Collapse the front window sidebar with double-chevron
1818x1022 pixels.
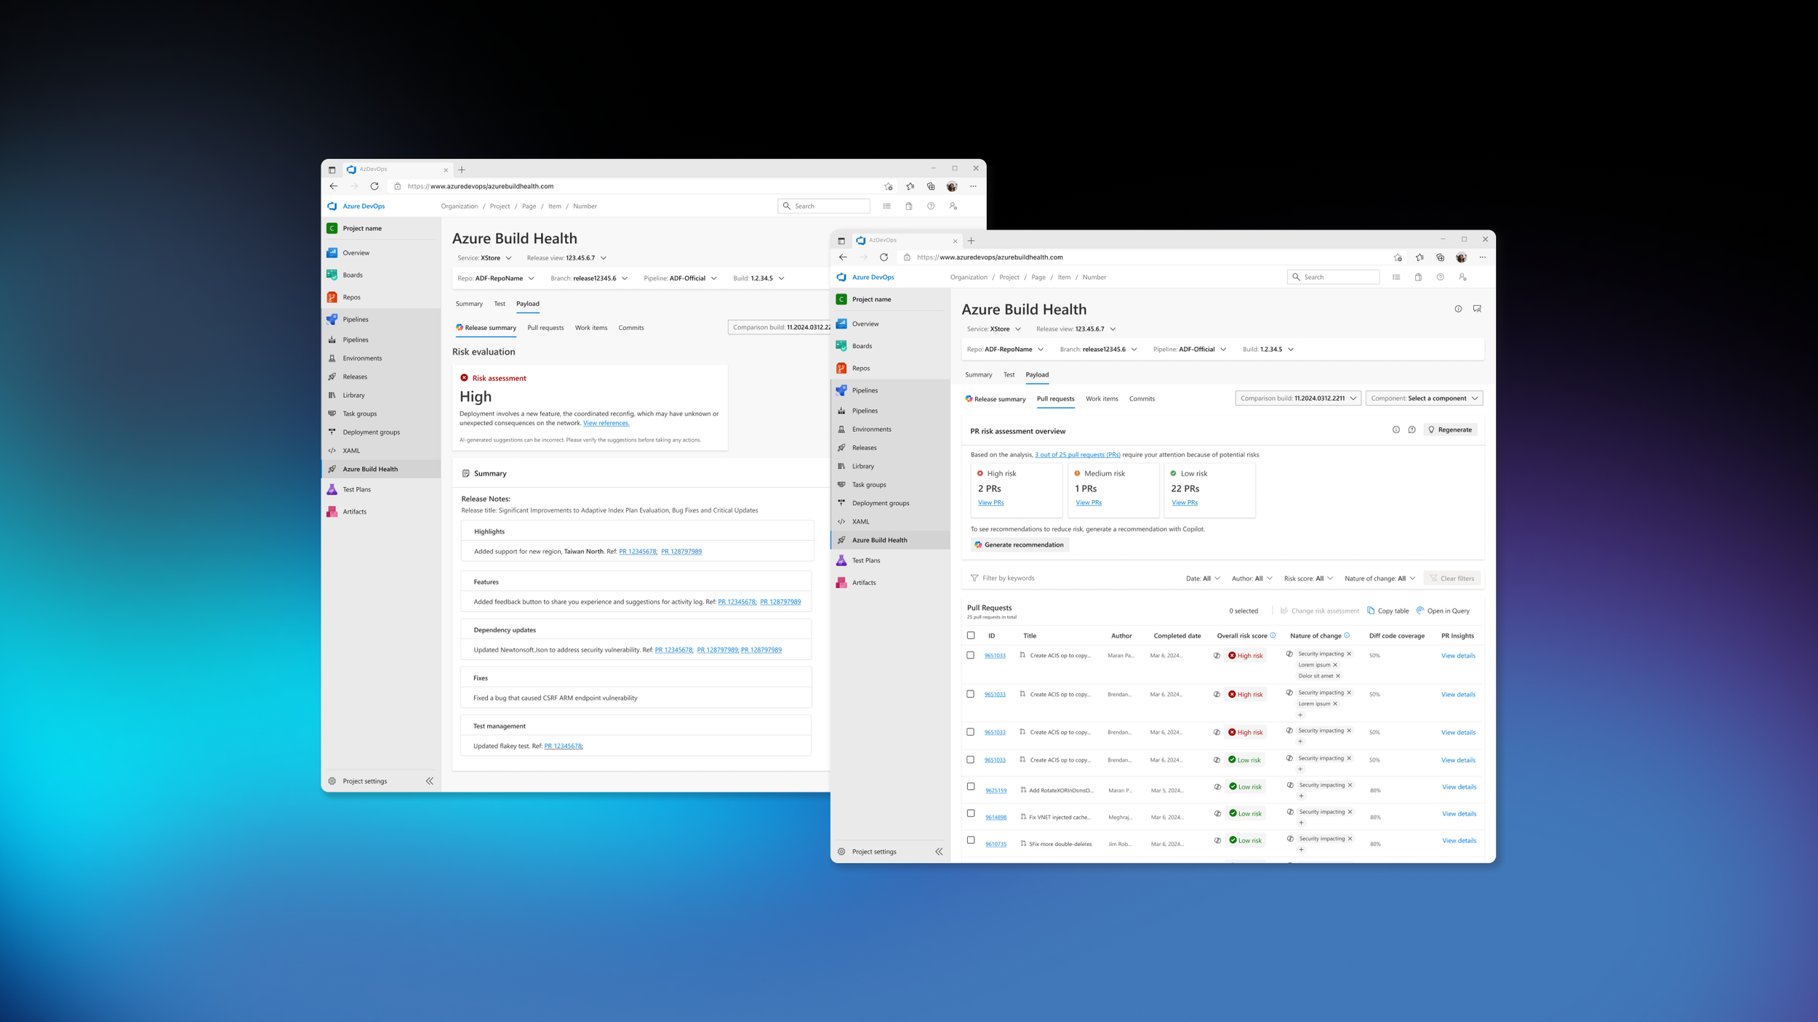939,851
